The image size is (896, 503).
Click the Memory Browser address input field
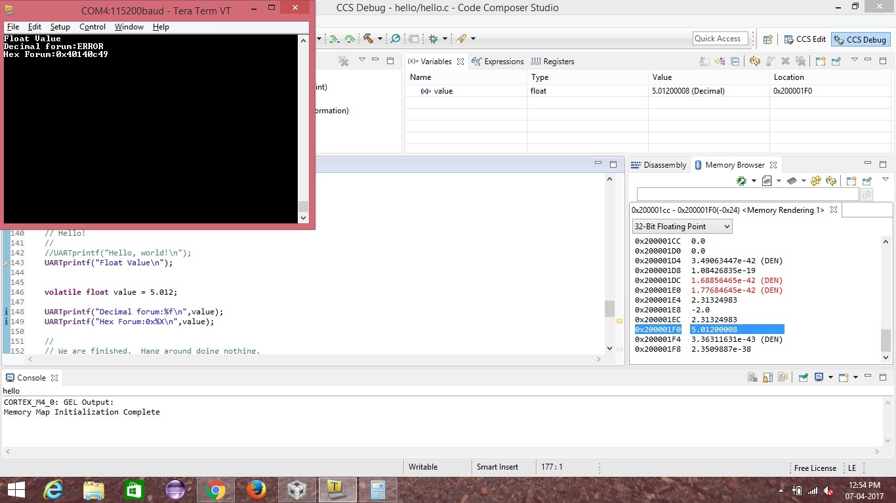pos(748,195)
